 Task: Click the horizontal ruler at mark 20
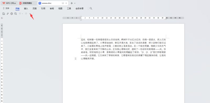pos(124,18)
